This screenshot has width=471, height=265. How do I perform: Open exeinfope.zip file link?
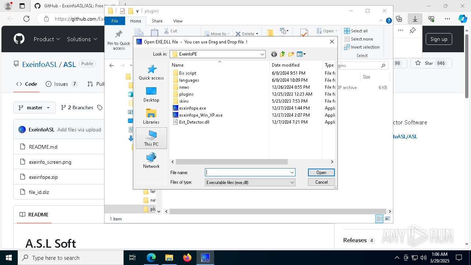(43, 177)
